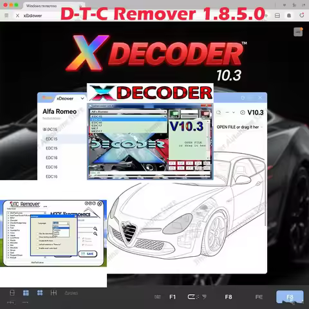Image resolution: width=309 pixels, height=309 pixels.
Task: Select Hyundai/Kia in DTC Remover brand tree
Action: click(x=15, y=230)
